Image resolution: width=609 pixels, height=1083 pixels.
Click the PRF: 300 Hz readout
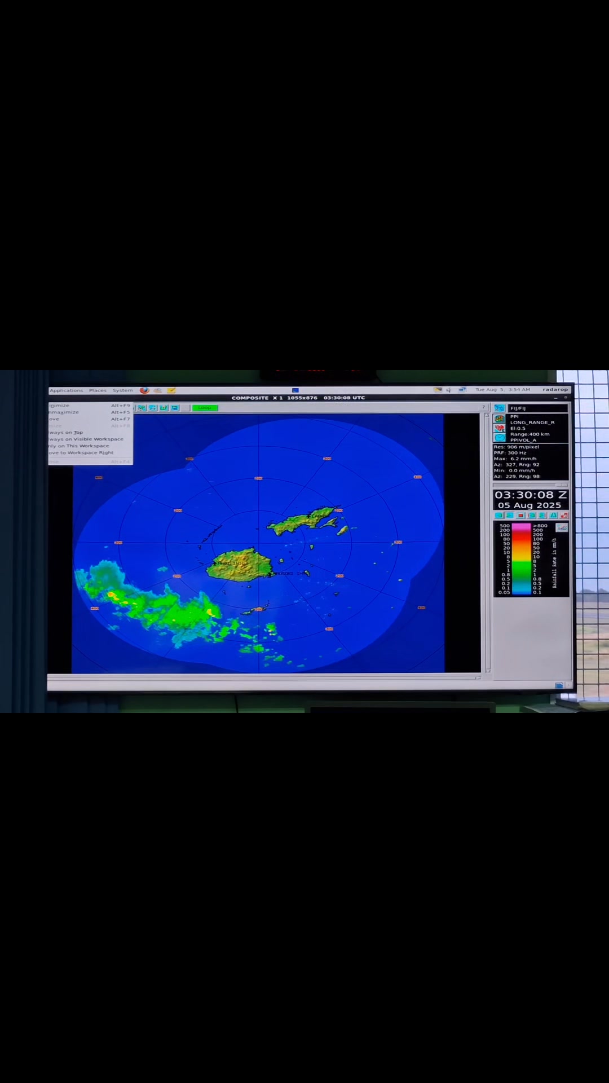[x=510, y=453]
